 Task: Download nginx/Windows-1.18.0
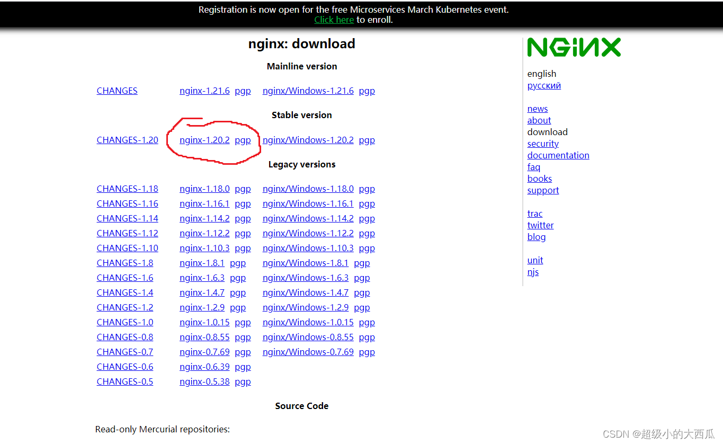tap(308, 189)
